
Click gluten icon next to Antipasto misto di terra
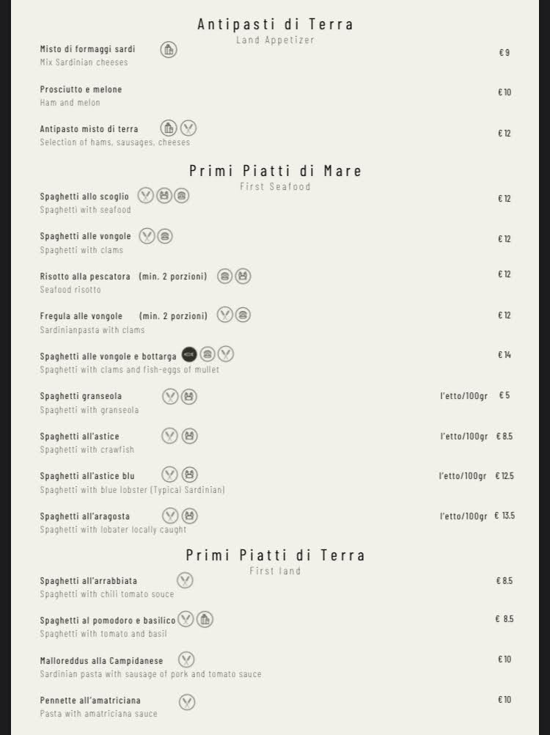(188, 128)
